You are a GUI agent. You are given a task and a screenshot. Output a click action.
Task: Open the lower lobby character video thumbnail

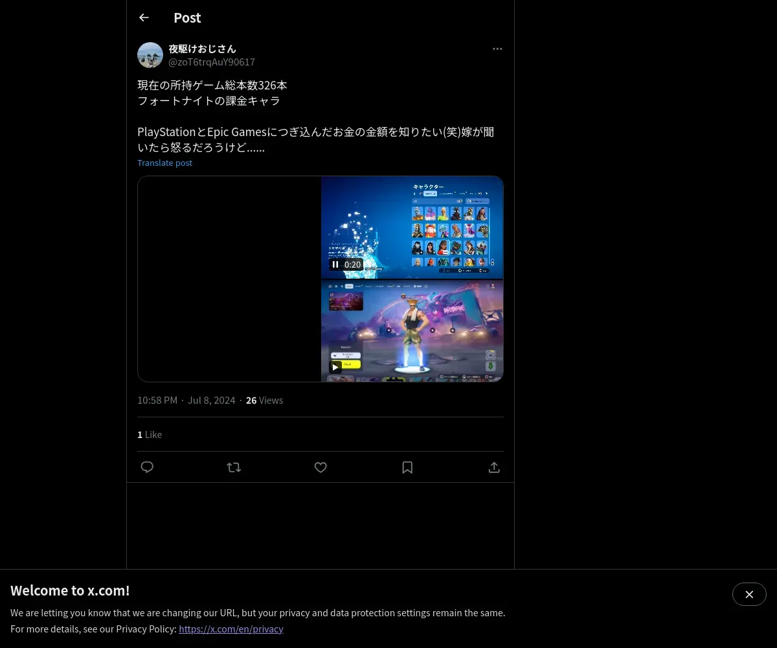pyautogui.click(x=412, y=330)
